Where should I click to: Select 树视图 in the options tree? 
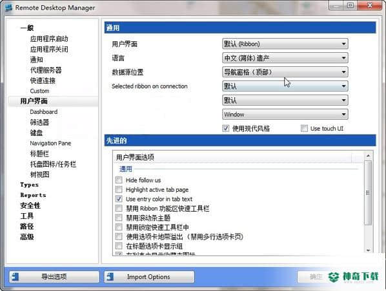coord(39,174)
